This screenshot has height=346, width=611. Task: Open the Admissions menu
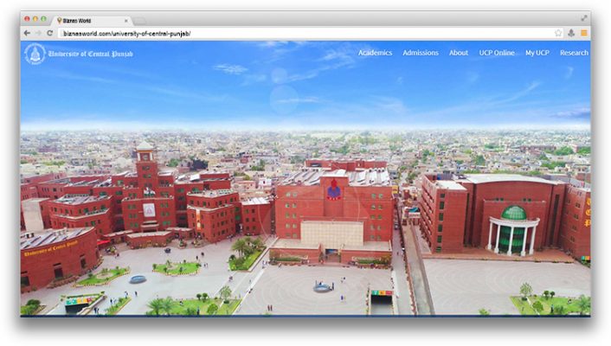click(x=421, y=53)
